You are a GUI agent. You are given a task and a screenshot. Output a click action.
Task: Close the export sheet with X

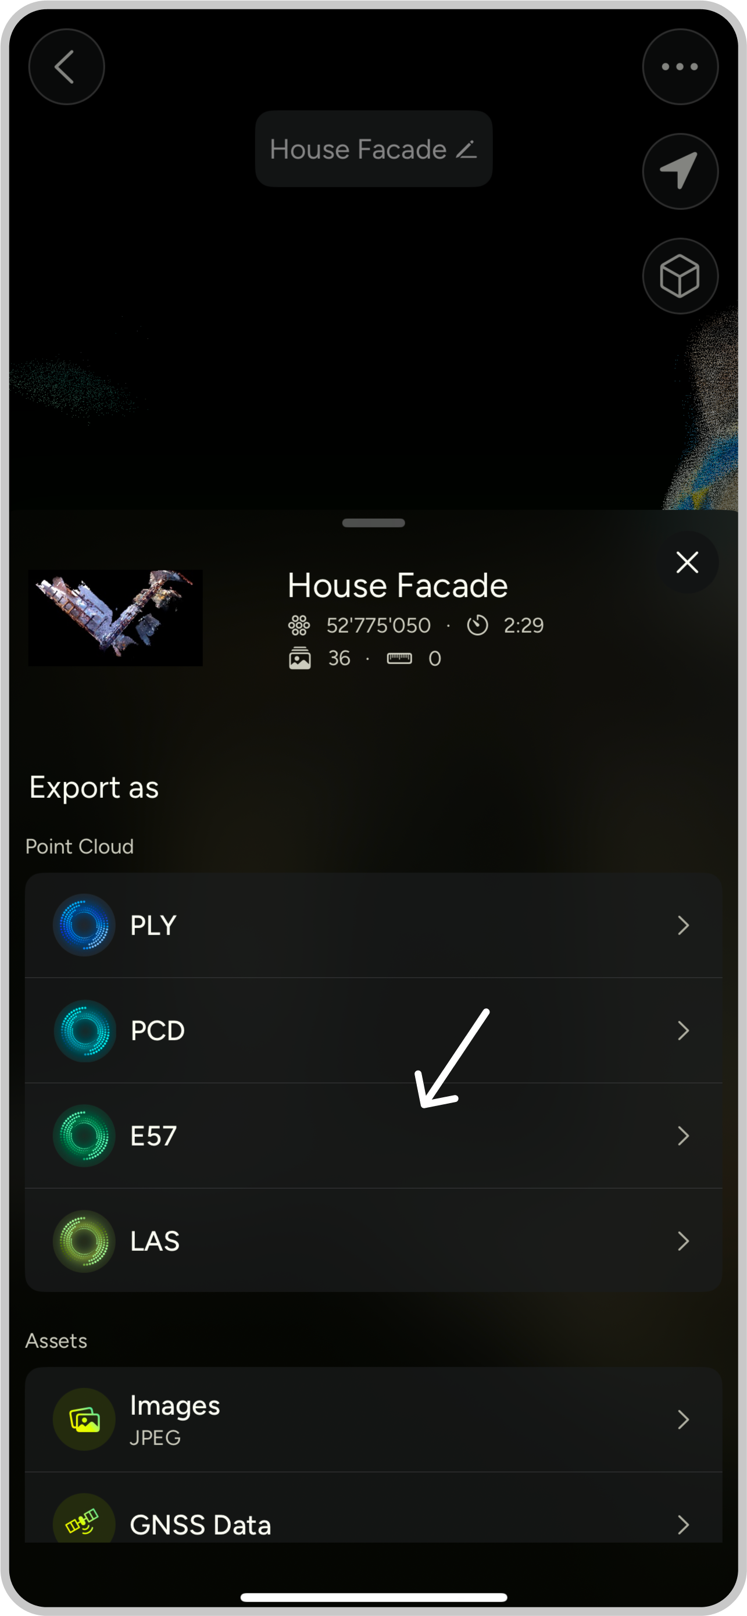688,562
